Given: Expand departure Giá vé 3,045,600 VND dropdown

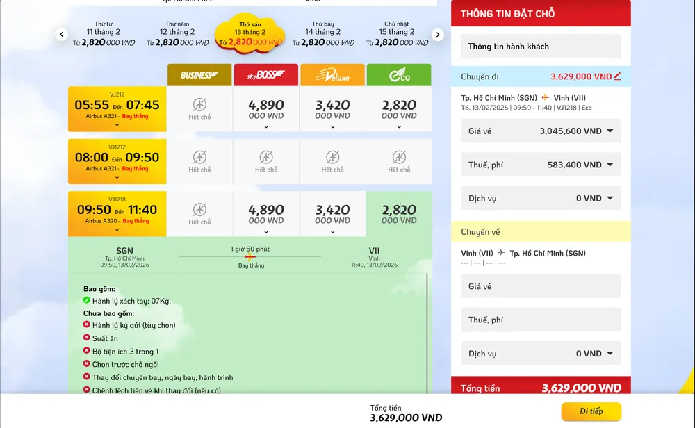Looking at the screenshot, I should 541,131.
